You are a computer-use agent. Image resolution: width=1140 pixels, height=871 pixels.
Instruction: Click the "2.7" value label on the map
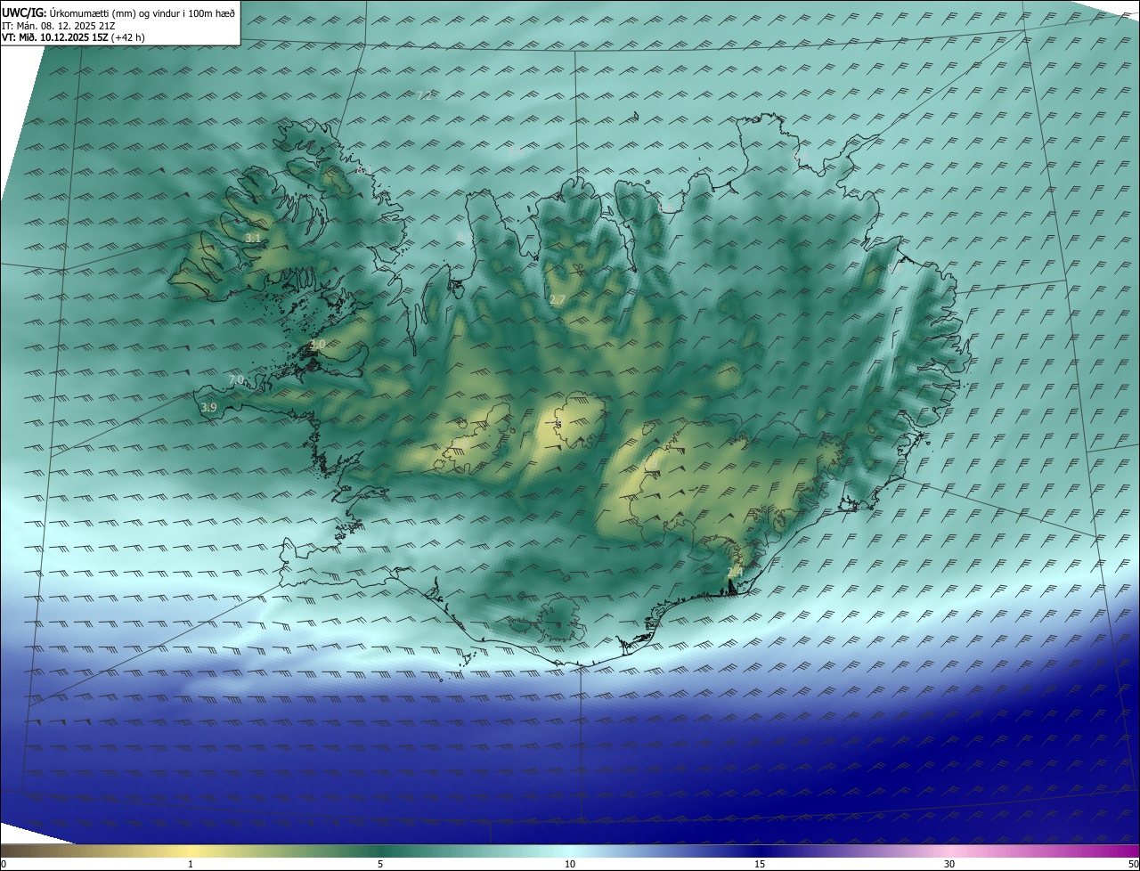point(558,300)
